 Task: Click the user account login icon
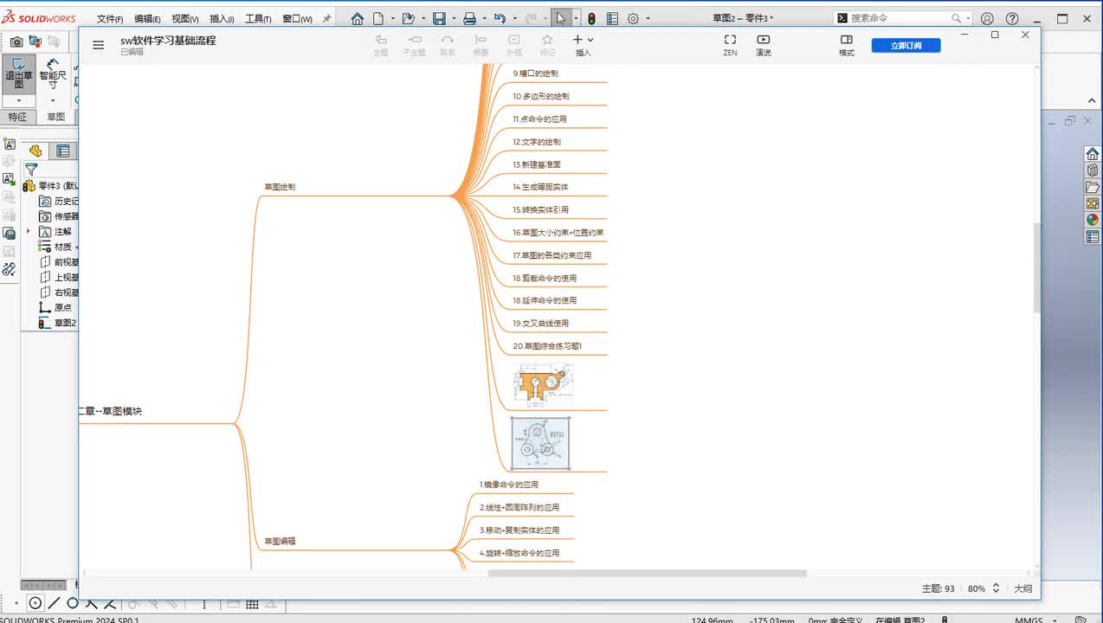coord(987,18)
